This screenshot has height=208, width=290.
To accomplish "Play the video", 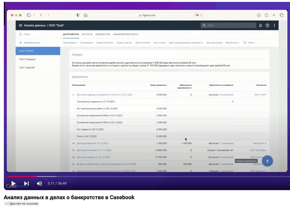I will click(x=13, y=183).
